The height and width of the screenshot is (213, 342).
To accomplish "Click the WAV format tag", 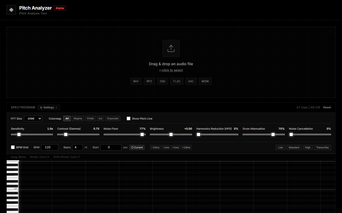I will point(136,81).
